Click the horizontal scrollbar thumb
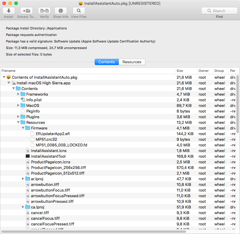Viewport: 240px width, 234px height. [93, 232]
